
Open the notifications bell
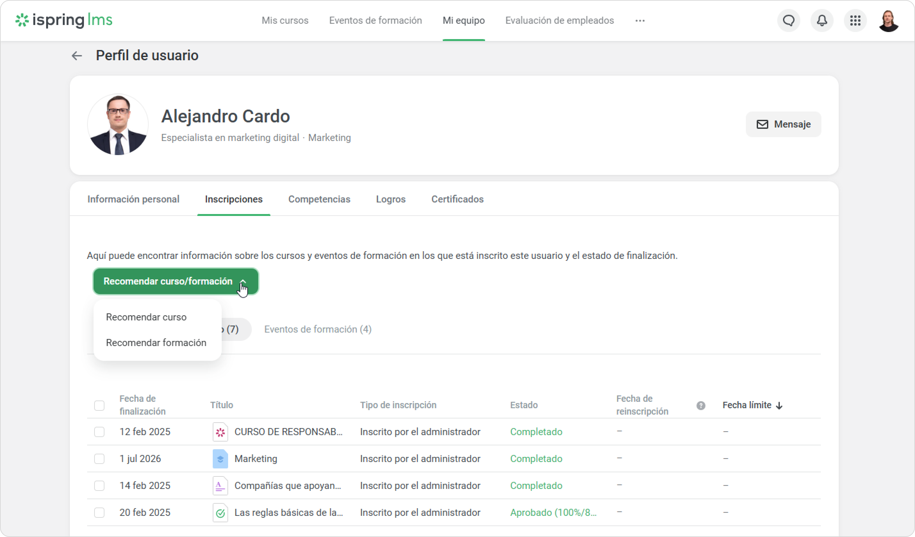(x=822, y=21)
